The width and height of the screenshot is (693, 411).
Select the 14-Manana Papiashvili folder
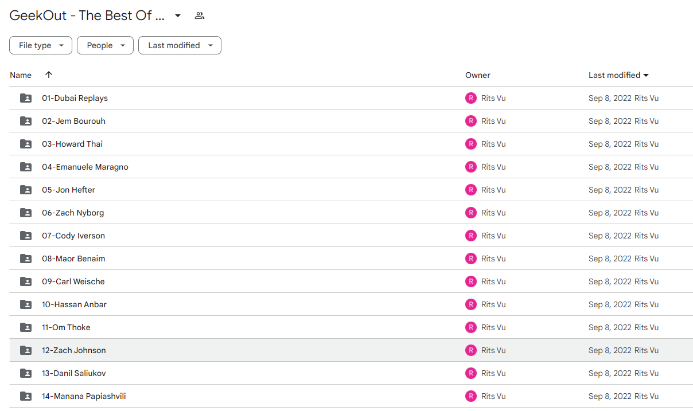(x=351, y=396)
